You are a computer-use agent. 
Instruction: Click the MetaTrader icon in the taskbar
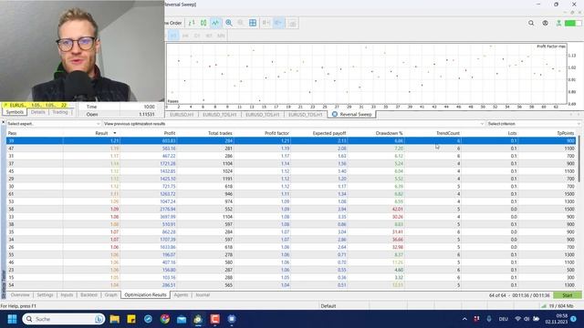click(x=198, y=319)
